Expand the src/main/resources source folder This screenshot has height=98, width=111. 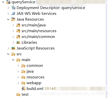point(13,31)
